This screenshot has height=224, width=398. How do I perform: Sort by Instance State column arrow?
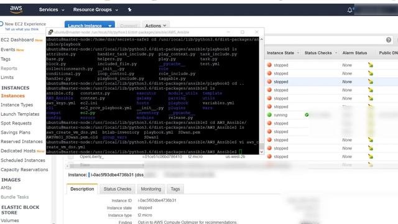(x=298, y=53)
